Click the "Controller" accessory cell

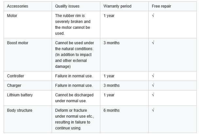click(x=15, y=76)
